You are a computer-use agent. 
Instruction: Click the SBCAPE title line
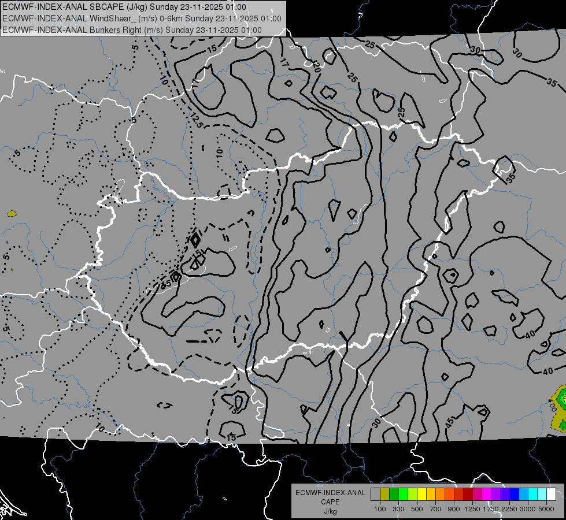pos(124,7)
